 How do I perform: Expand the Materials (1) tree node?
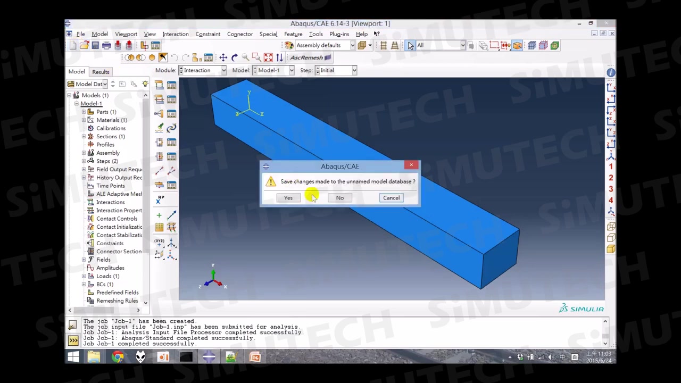coord(84,120)
